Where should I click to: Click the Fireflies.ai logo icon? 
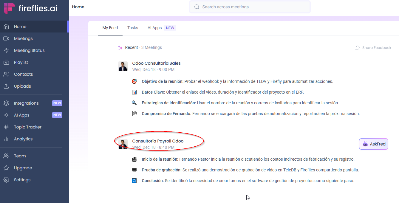click(x=9, y=8)
